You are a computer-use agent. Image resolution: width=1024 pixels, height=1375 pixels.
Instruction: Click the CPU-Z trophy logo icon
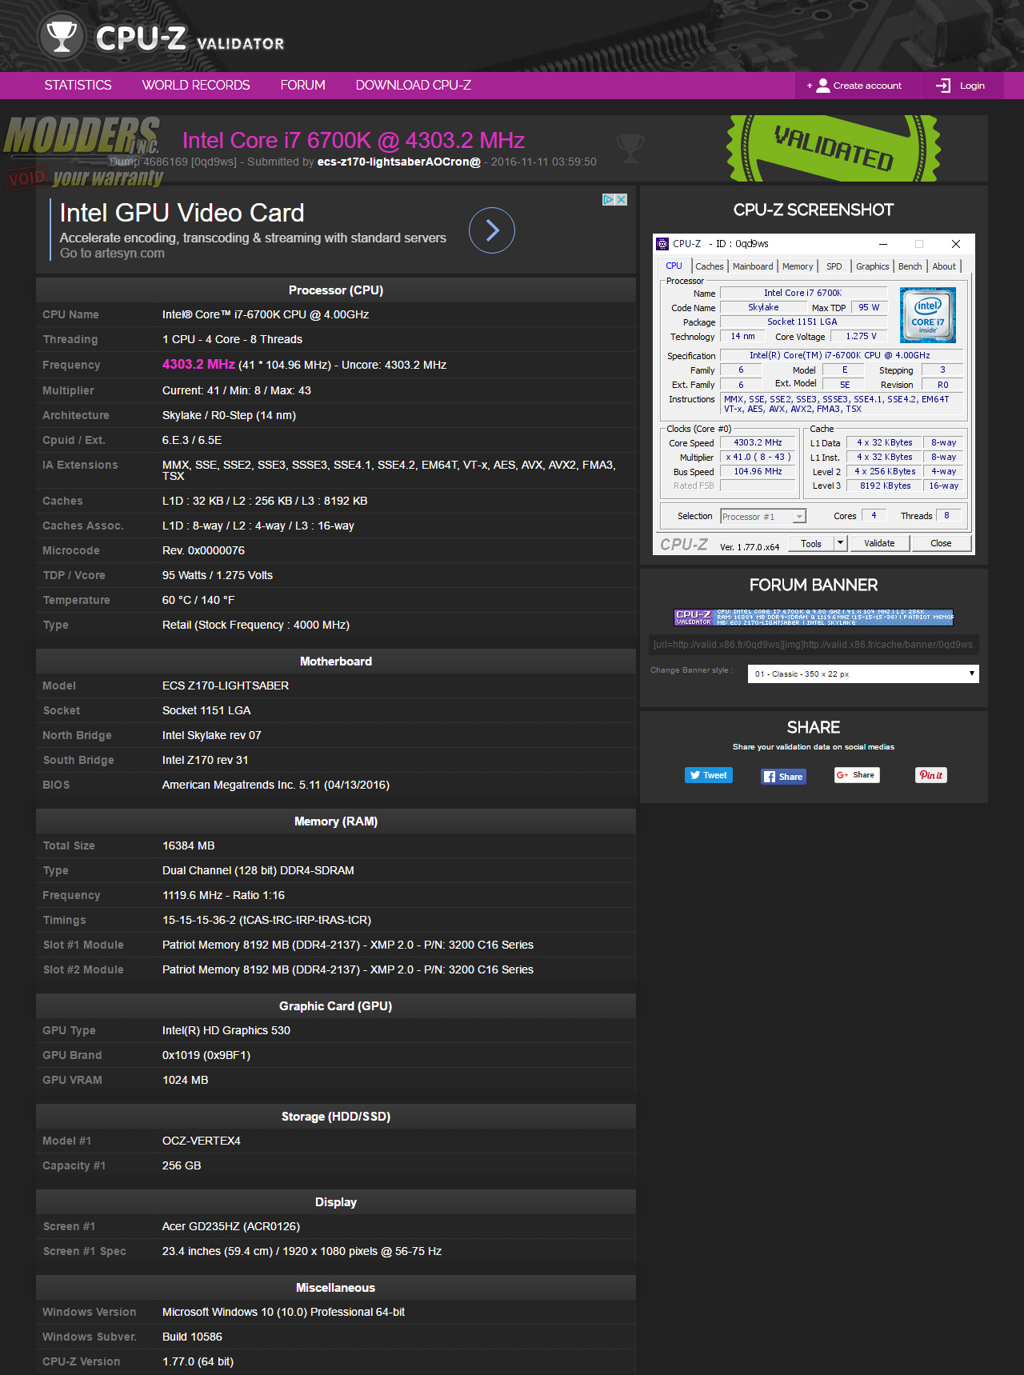(62, 37)
